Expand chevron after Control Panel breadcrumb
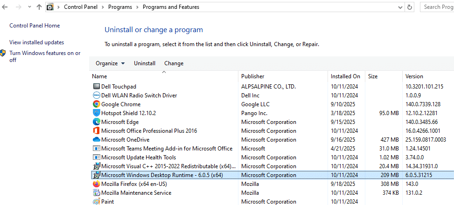Image resolution: width=454 pixels, height=205 pixels. (x=103, y=7)
